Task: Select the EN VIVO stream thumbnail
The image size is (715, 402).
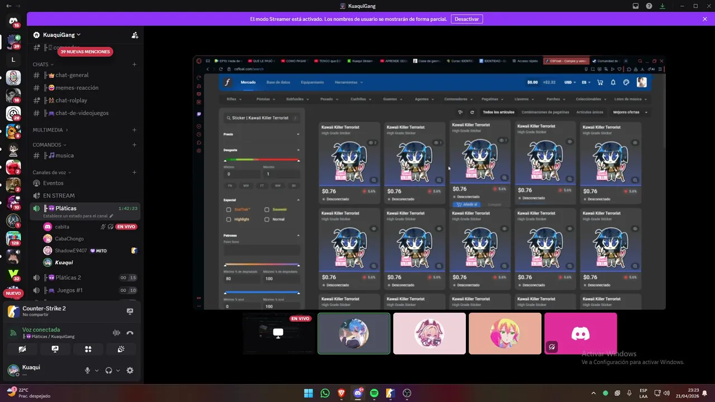Action: (x=278, y=333)
